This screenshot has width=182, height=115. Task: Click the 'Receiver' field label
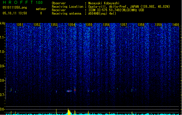59,10
